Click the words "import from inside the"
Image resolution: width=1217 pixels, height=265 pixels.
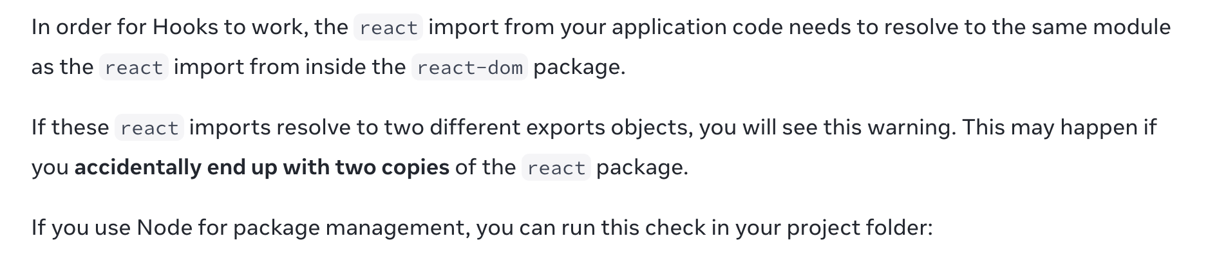tap(290, 67)
